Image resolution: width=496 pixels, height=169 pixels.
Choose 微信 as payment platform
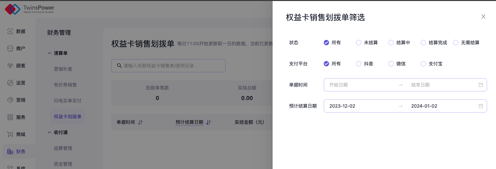(391, 64)
